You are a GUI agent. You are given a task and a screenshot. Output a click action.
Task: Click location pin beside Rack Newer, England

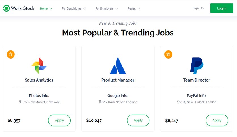point(100,102)
